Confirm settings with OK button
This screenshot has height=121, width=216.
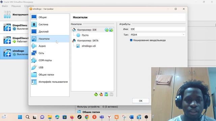pyautogui.click(x=141, y=101)
